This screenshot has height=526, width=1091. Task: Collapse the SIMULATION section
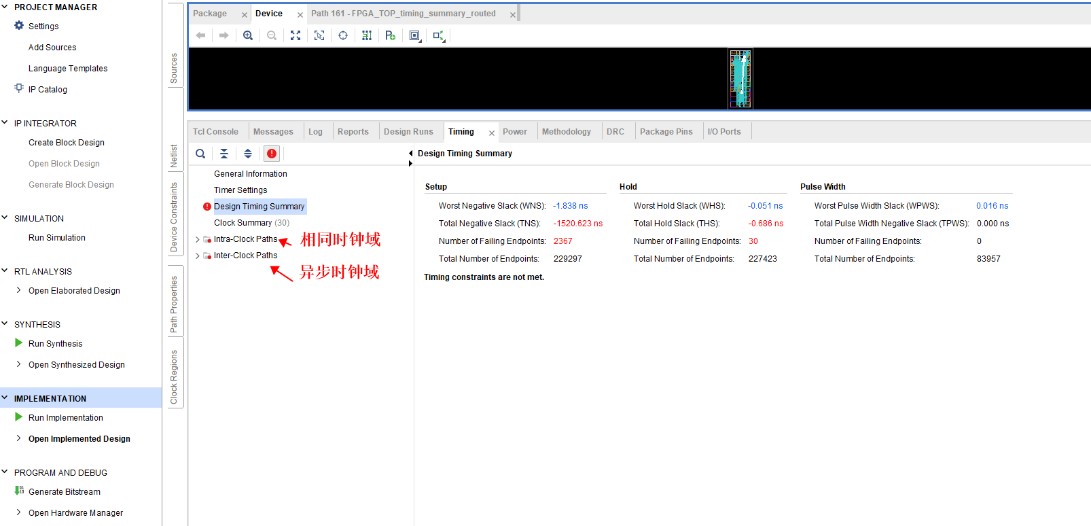click(5, 218)
